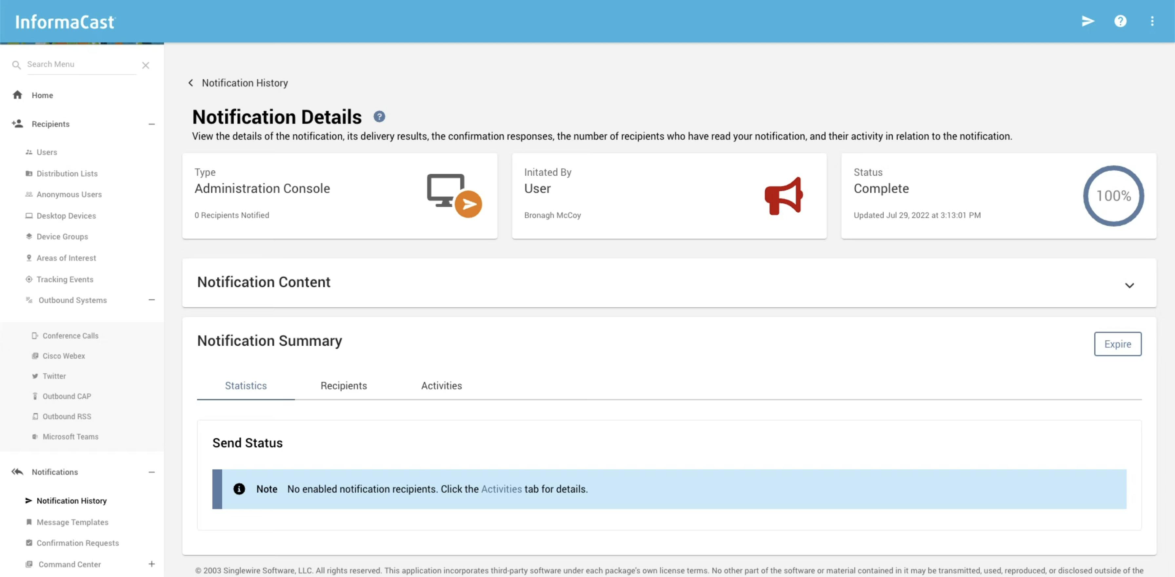Click the 100% status progress circle
The image size is (1175, 577).
pyautogui.click(x=1113, y=196)
